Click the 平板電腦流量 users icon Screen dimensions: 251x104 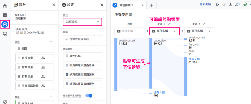[43, 86]
